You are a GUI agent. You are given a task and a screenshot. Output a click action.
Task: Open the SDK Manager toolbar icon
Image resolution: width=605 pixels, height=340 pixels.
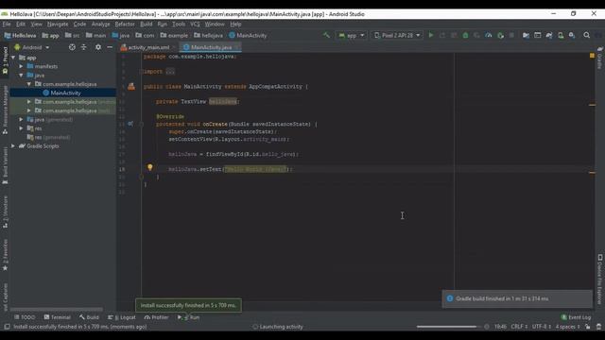click(572, 35)
